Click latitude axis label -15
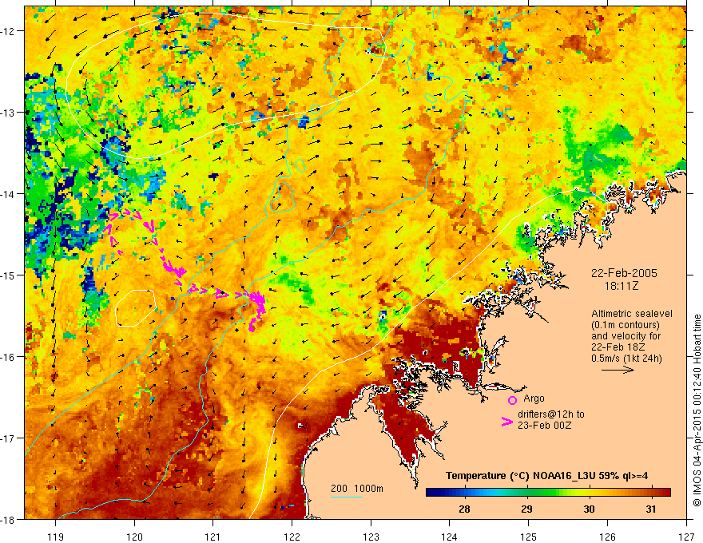Screen dimensions: 703x543 point(8,275)
